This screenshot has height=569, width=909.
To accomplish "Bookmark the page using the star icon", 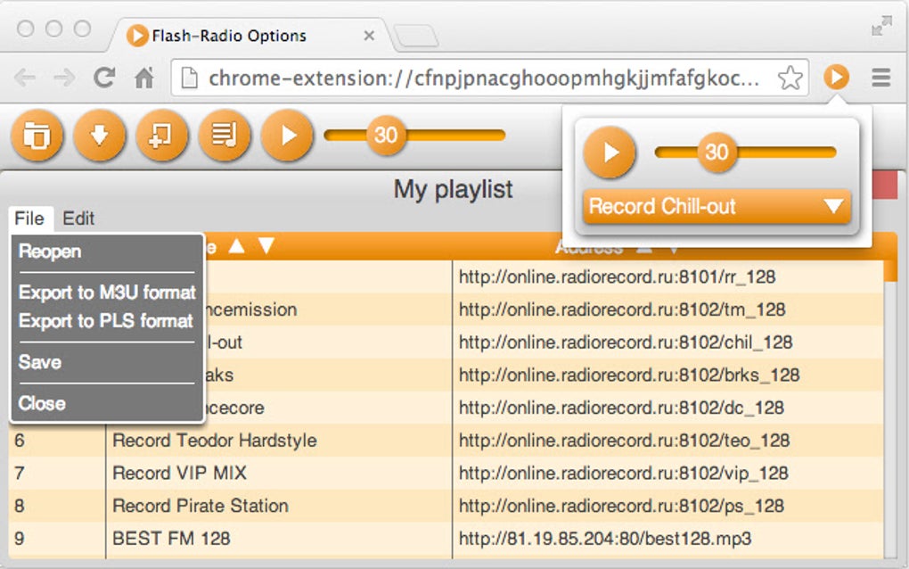I will pos(789,78).
